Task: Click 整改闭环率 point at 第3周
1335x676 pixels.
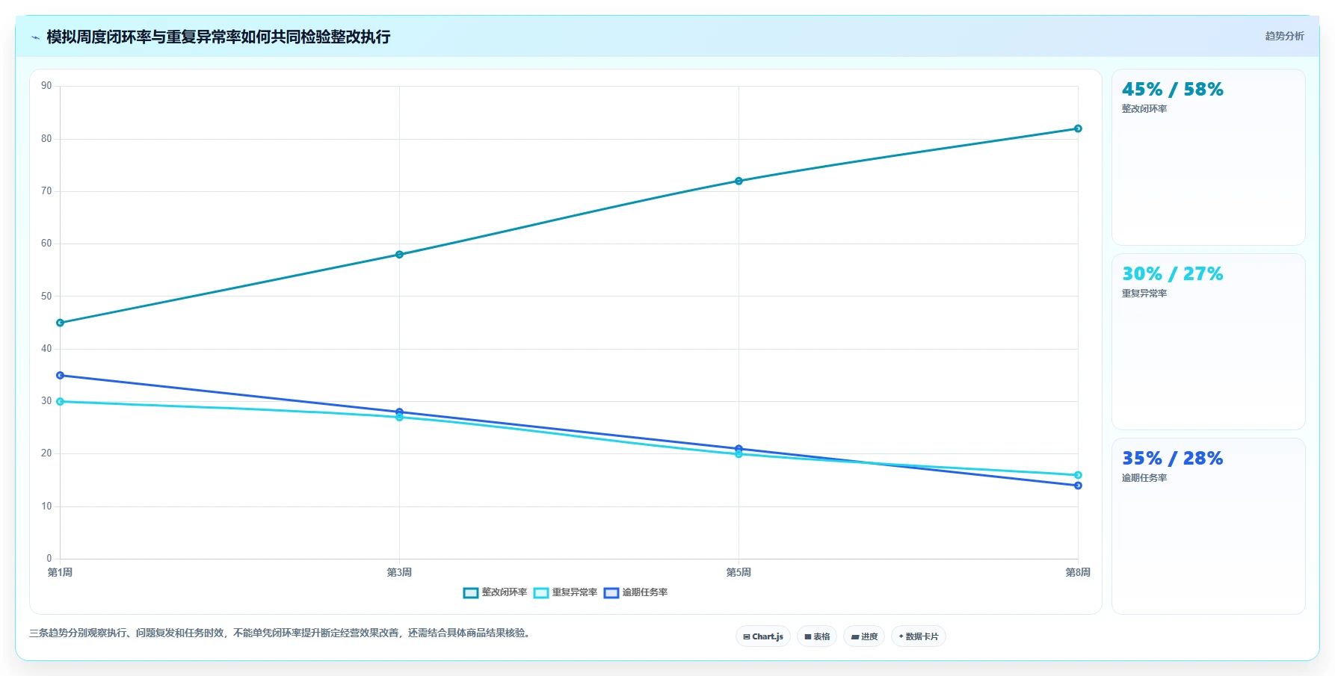Action: [399, 255]
